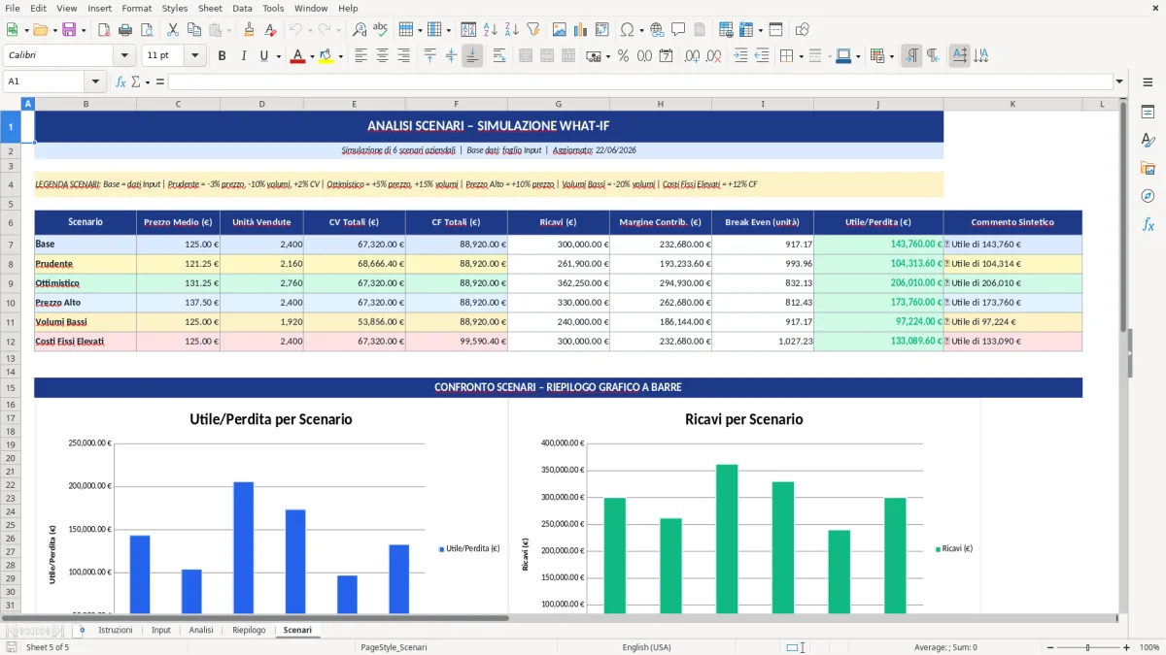
Task: Toggle Center Horizontally alignment
Action: [383, 56]
